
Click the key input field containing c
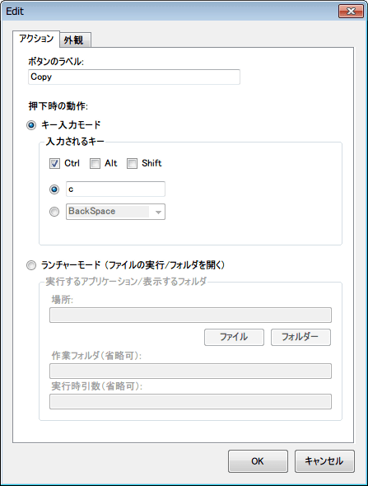(115, 189)
